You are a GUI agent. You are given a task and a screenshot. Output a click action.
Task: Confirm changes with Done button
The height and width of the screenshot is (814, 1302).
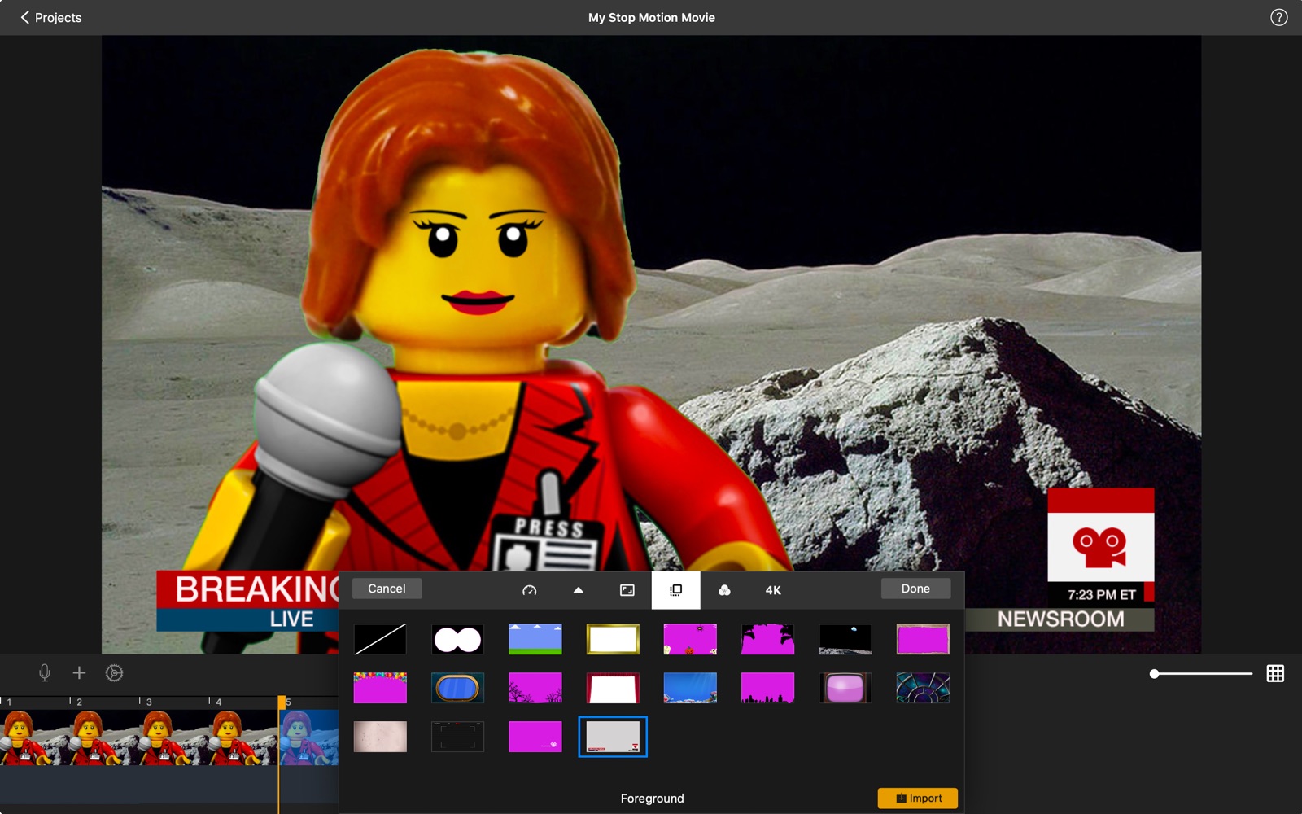[915, 589]
